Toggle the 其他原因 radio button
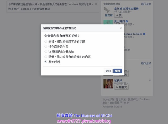Screen dimensions: 168x124 [x=46, y=62]
